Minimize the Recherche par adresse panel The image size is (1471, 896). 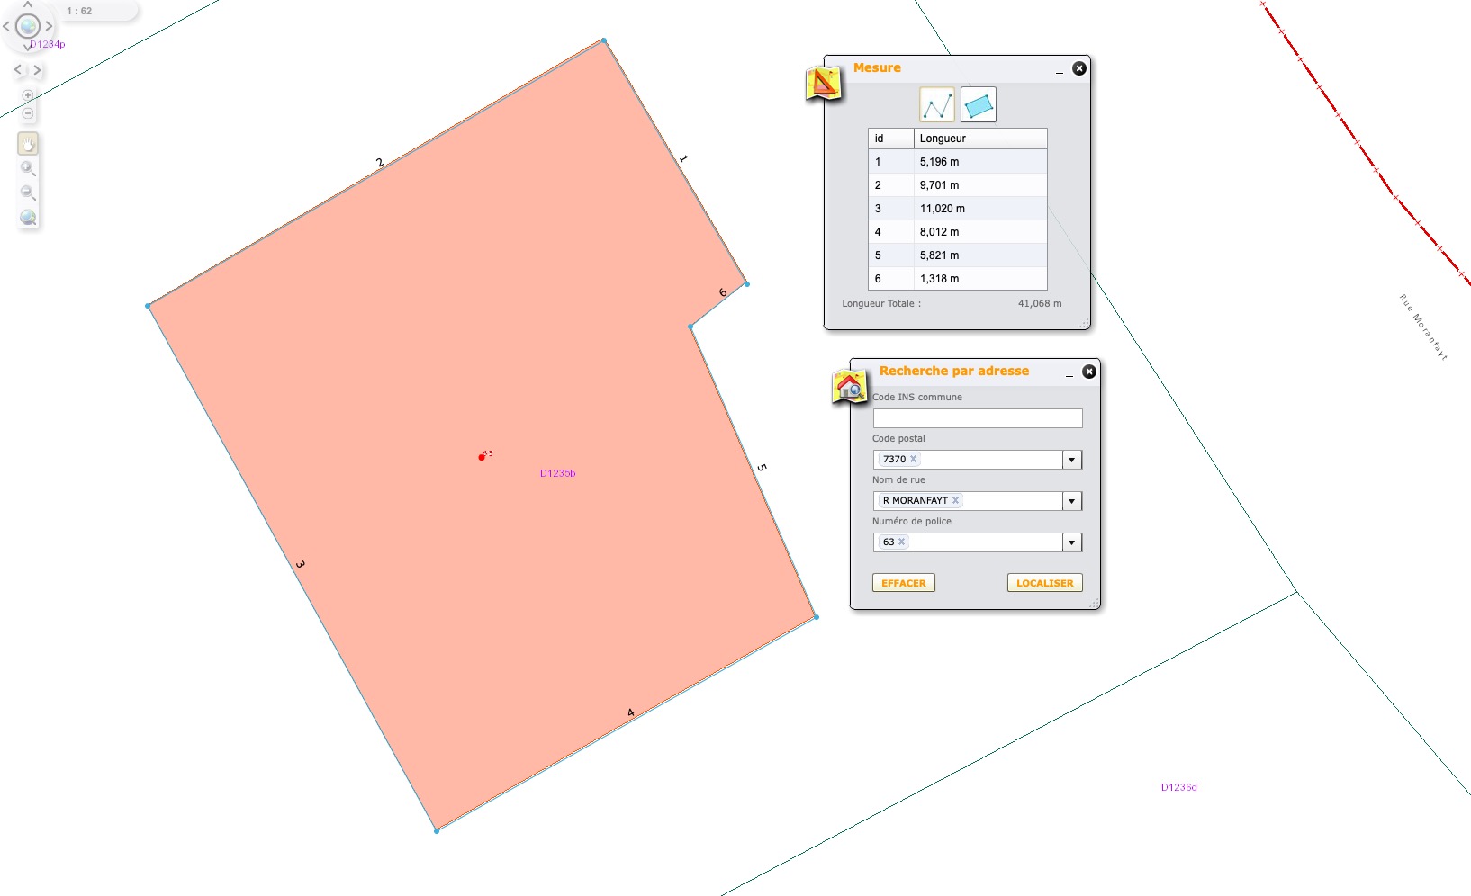point(1069,372)
